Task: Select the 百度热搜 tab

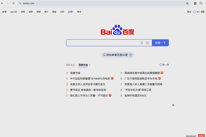Action: click(x=83, y=65)
